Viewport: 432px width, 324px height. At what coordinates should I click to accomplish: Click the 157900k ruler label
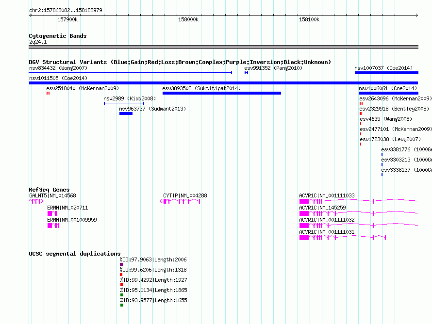pyautogui.click(x=67, y=19)
